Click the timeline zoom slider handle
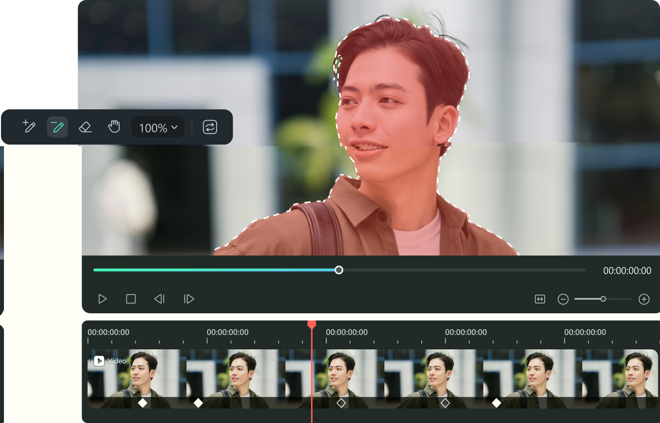This screenshot has height=423, width=660. click(x=603, y=299)
